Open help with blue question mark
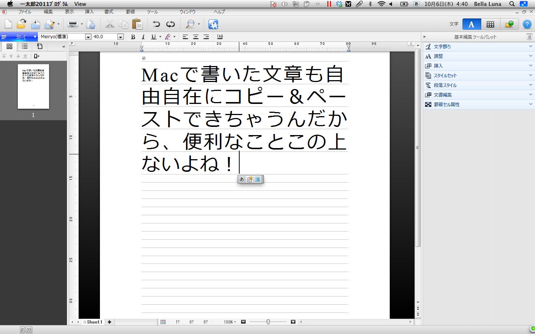The image size is (535, 334). 527,24
